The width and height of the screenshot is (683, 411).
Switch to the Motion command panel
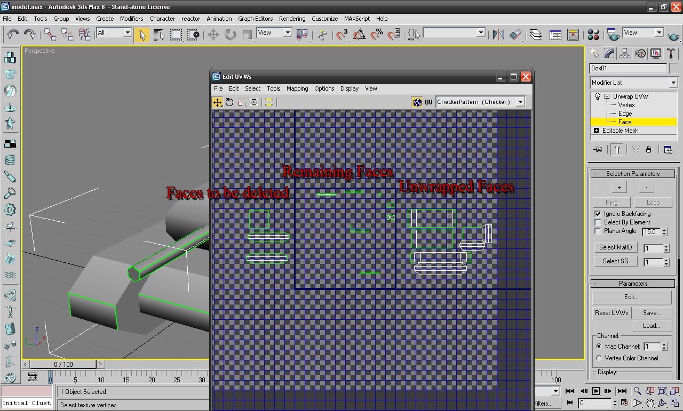tap(640, 53)
